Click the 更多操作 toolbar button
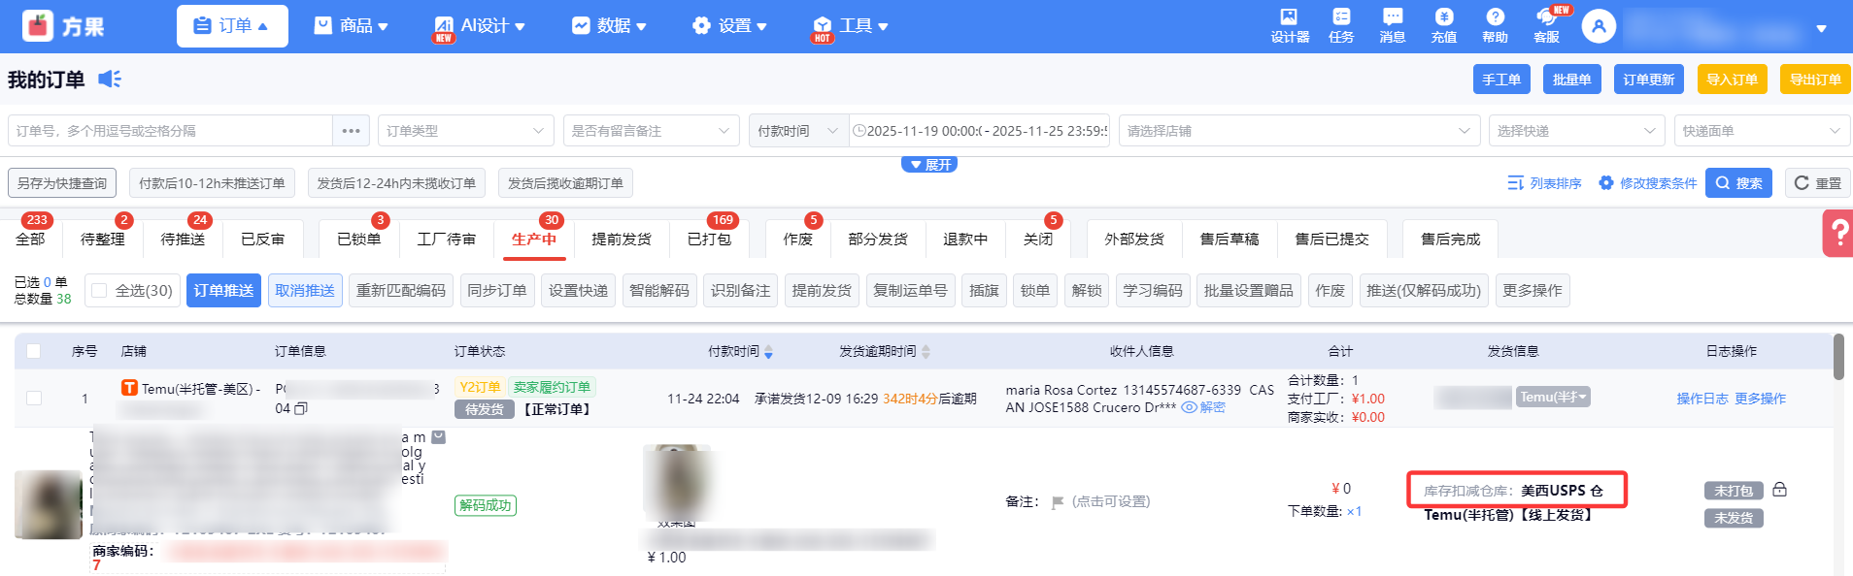Screen dimensions: 1853x576 pyautogui.click(x=1532, y=290)
